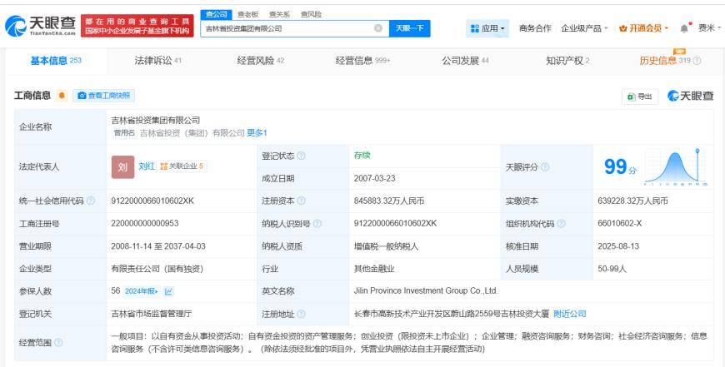Click the 附近公司 link

(x=570, y=314)
